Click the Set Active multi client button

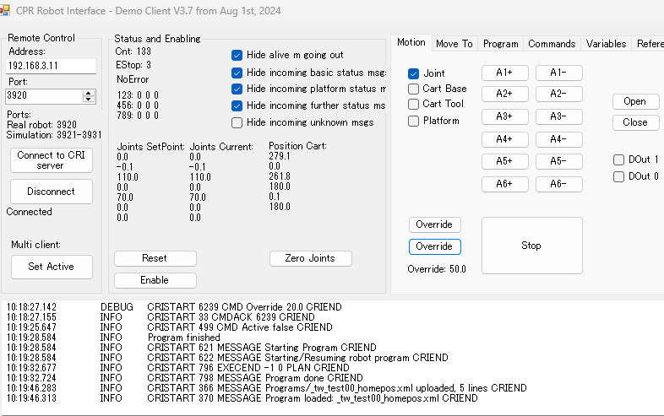tap(51, 267)
